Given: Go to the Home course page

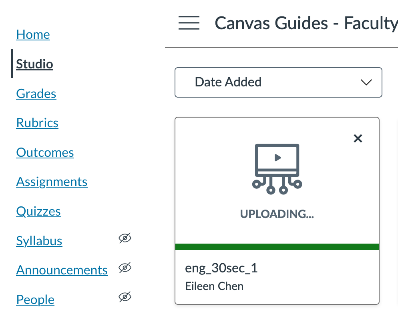Looking at the screenshot, I should click(x=33, y=35).
